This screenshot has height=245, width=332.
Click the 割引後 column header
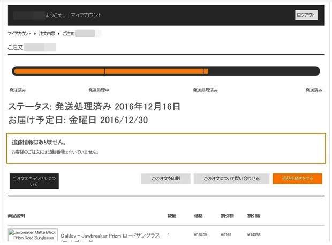click(254, 216)
